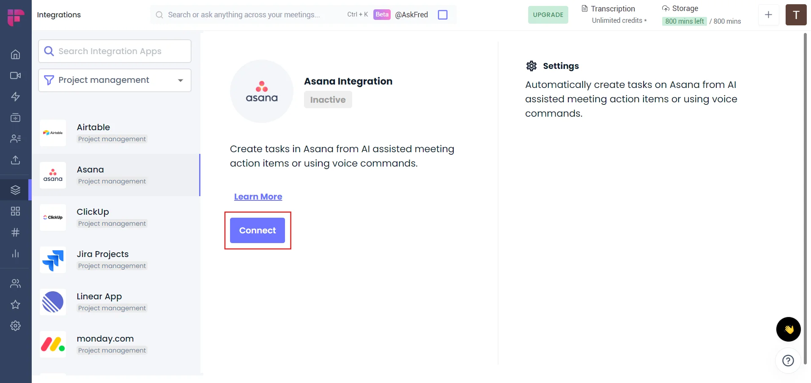
Task: Click the Inactive status badge
Action: tap(328, 100)
